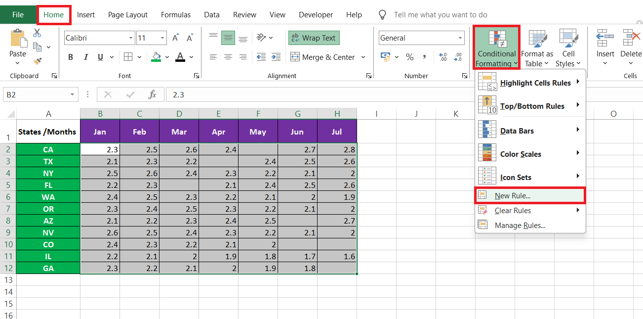Decrease indent in Alignment group

[x=261, y=57]
